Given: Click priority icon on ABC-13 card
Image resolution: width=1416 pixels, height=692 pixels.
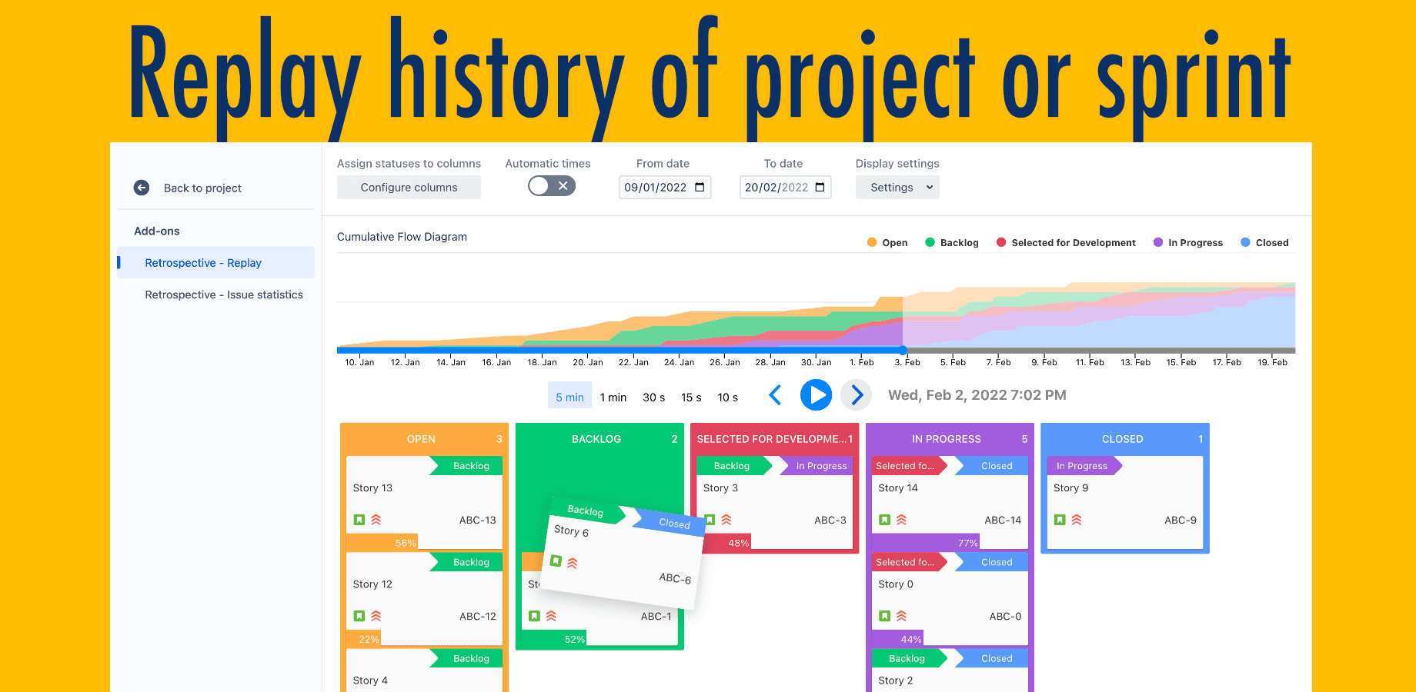Looking at the screenshot, I should [x=376, y=520].
